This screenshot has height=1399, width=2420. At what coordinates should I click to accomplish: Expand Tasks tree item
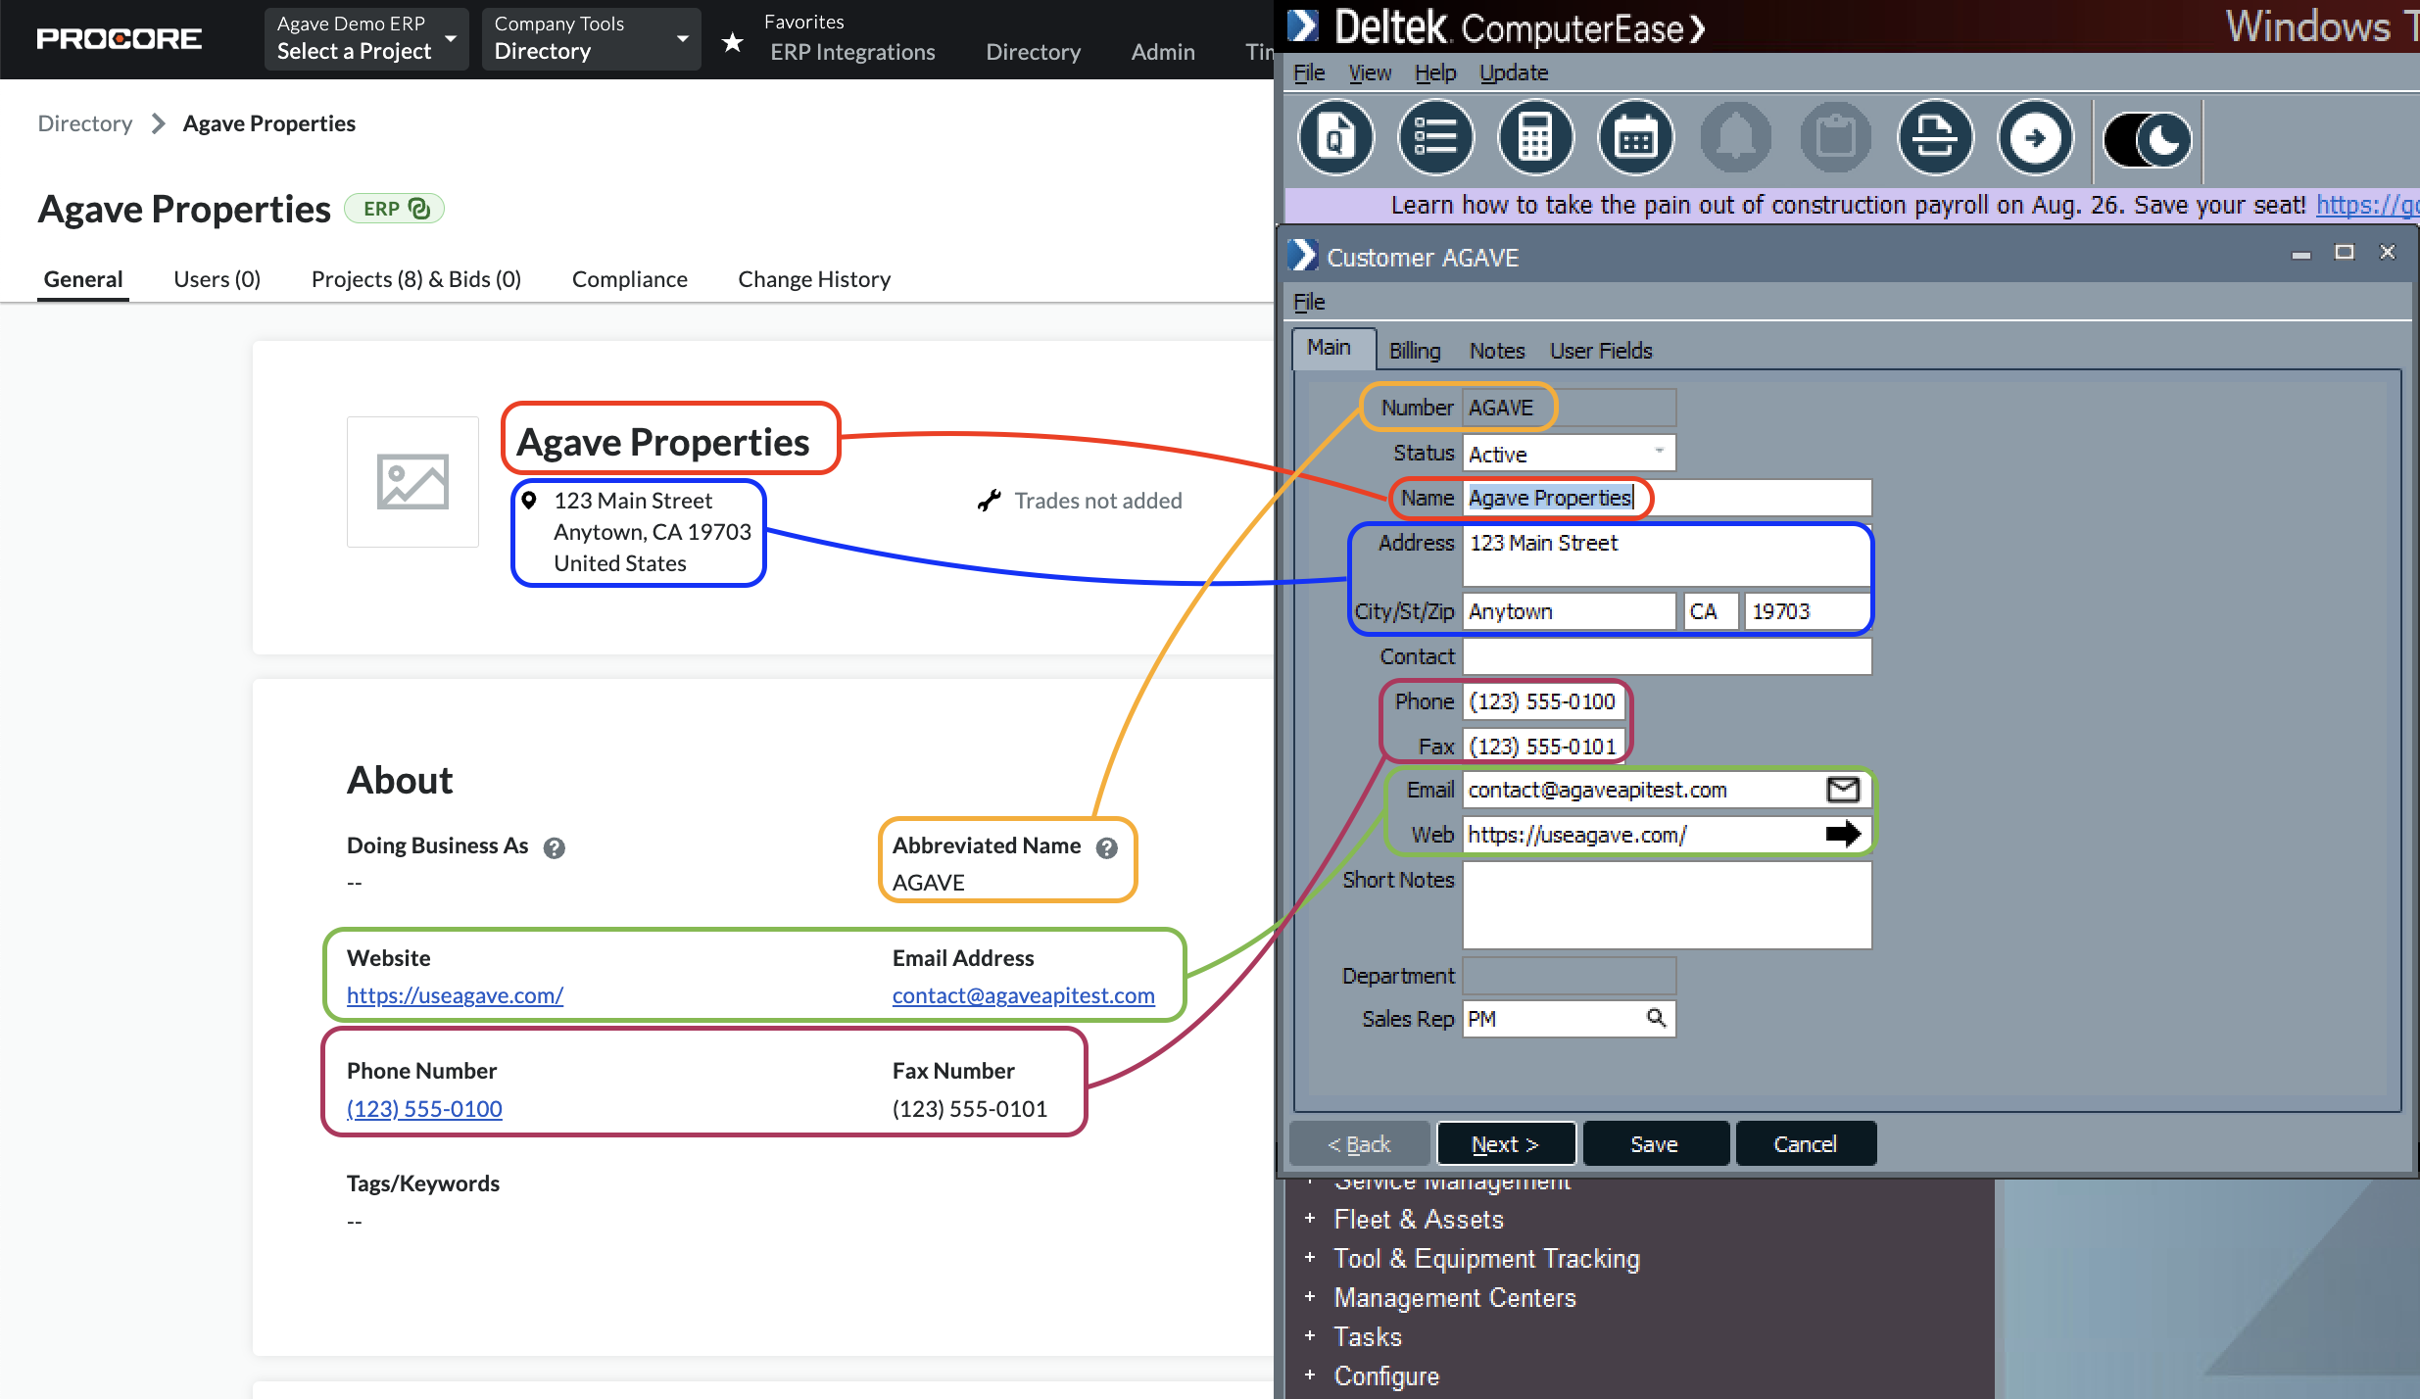(1310, 1335)
